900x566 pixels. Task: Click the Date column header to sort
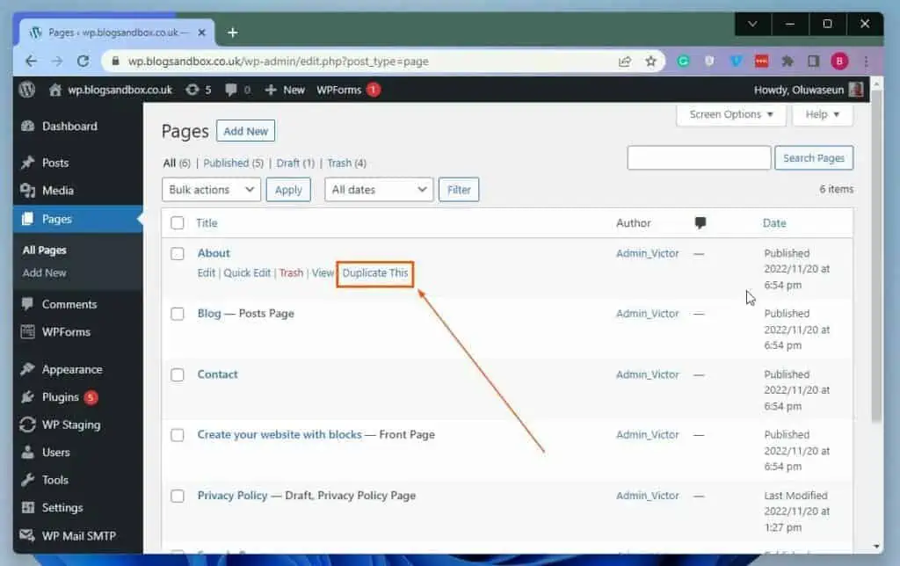point(774,223)
